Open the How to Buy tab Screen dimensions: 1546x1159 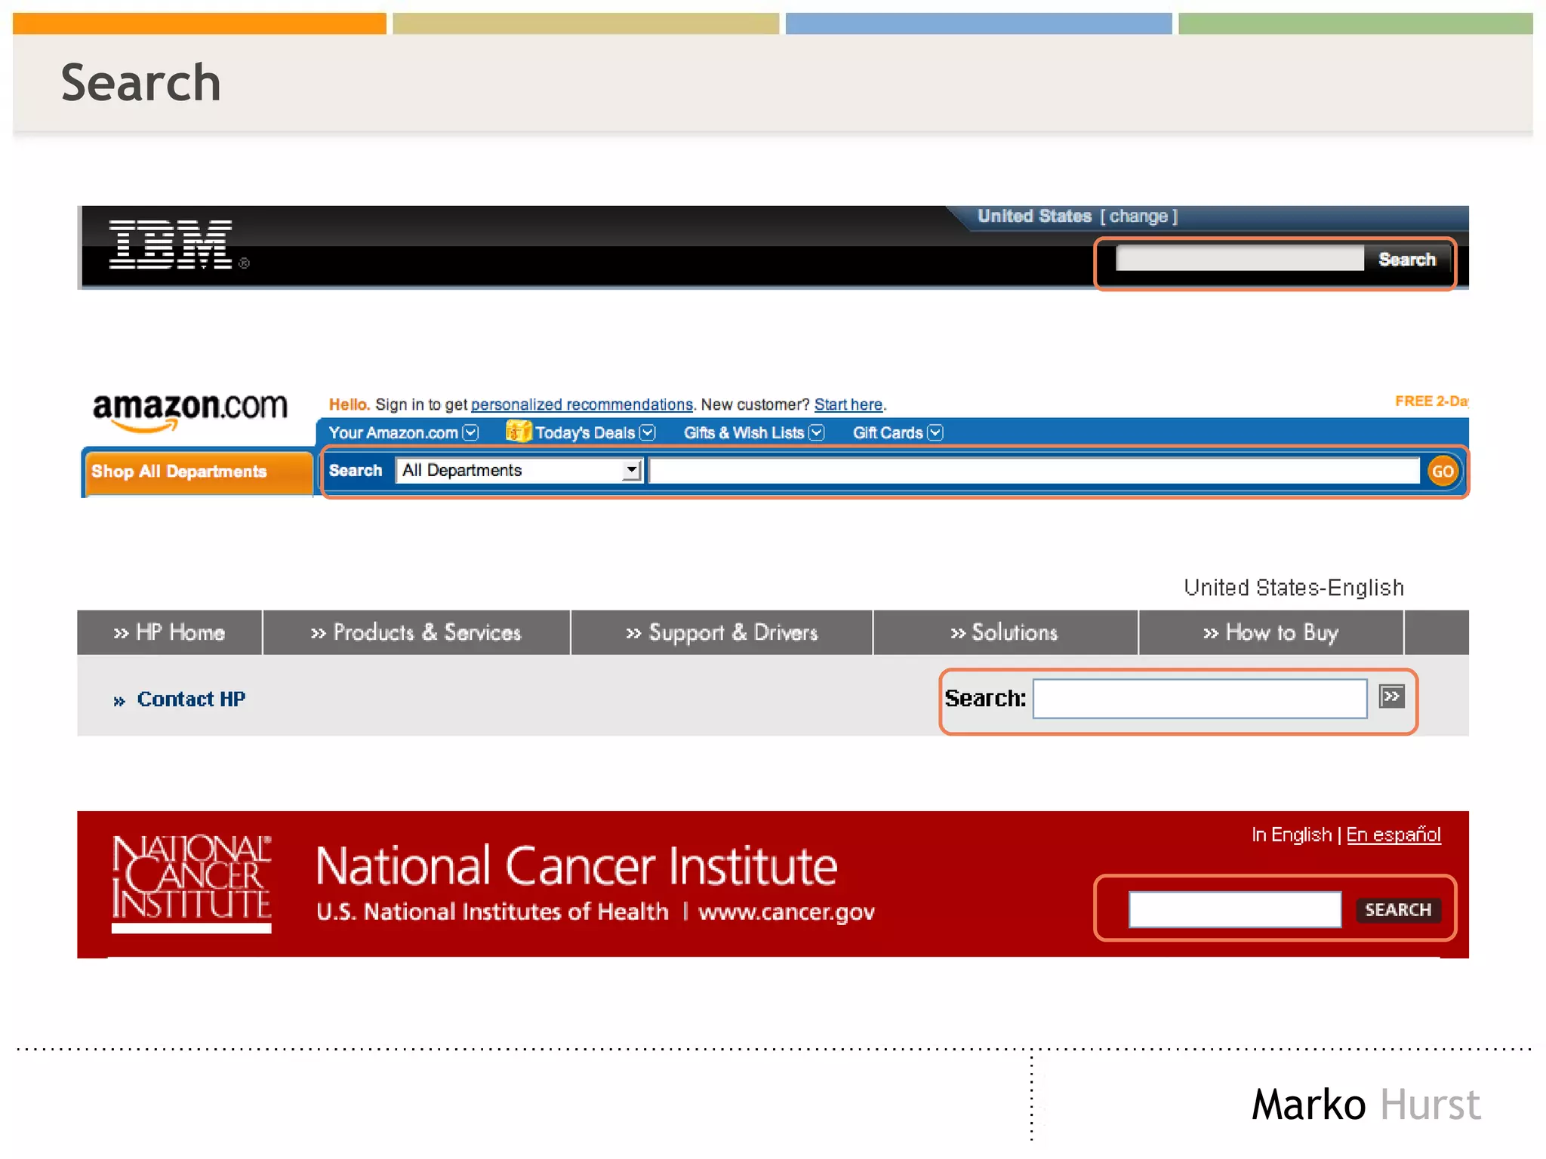pos(1270,632)
